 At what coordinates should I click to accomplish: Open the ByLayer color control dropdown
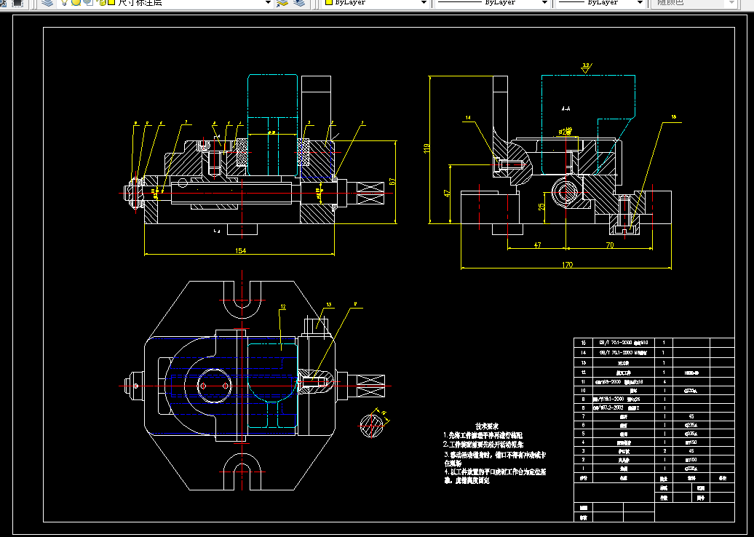tap(424, 2)
